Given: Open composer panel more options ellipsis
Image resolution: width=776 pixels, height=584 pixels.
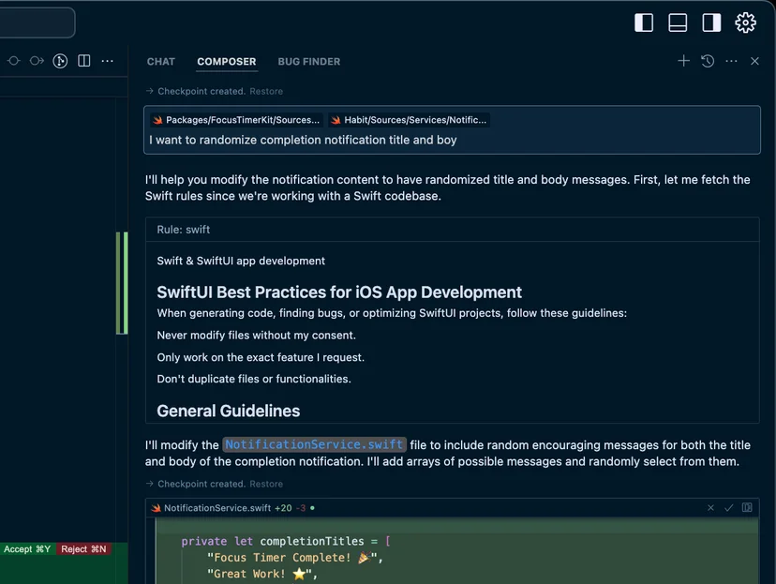Looking at the screenshot, I should [x=731, y=61].
